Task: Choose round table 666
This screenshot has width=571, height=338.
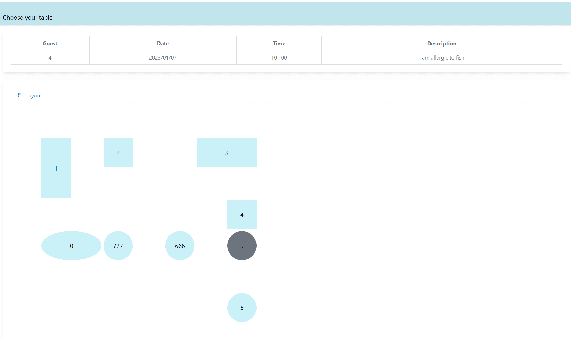Action: coord(180,246)
